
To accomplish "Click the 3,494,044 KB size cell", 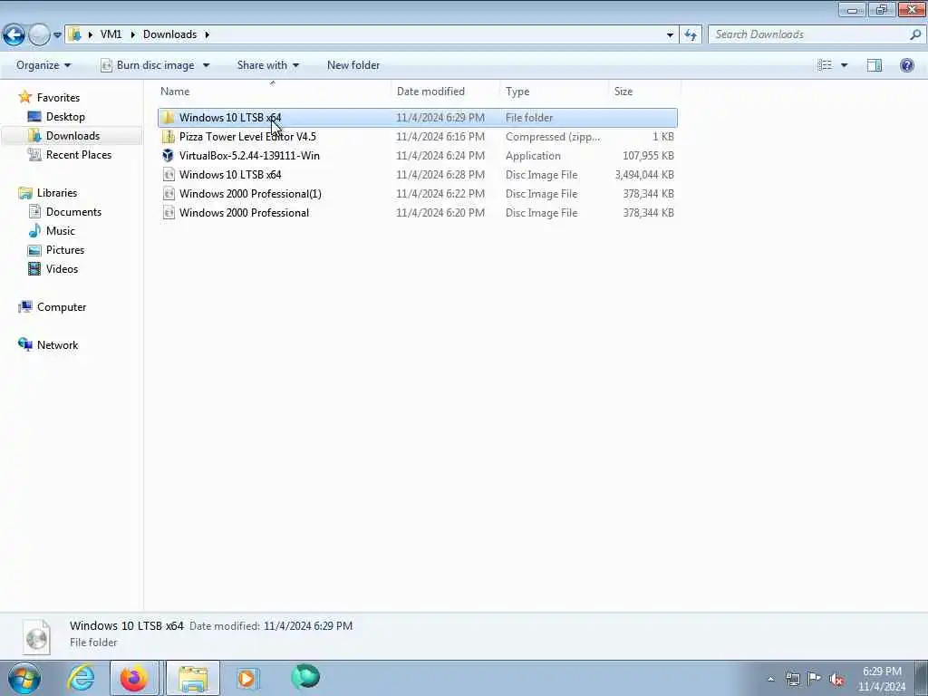I will (644, 175).
